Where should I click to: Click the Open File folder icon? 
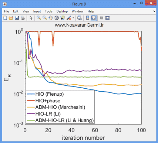(11, 18)
